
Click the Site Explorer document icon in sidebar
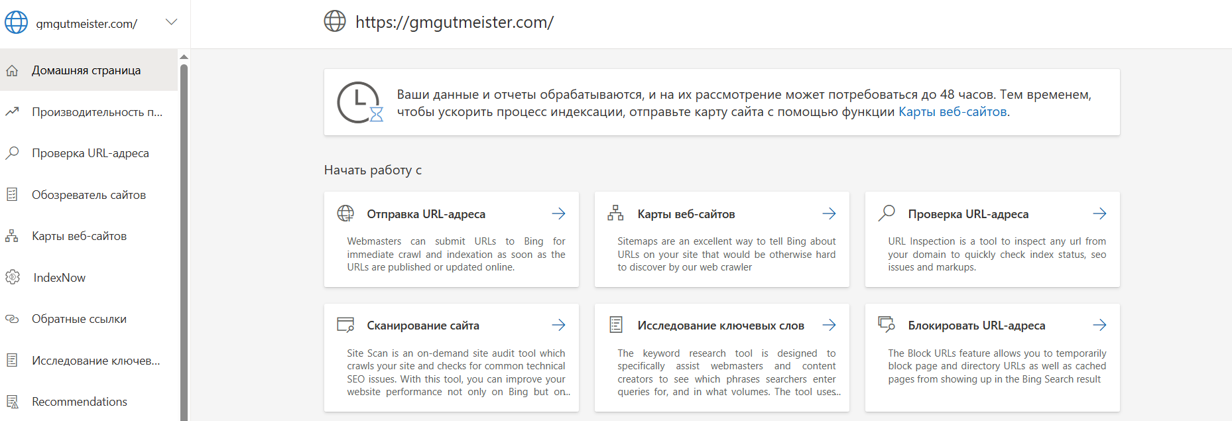point(12,194)
